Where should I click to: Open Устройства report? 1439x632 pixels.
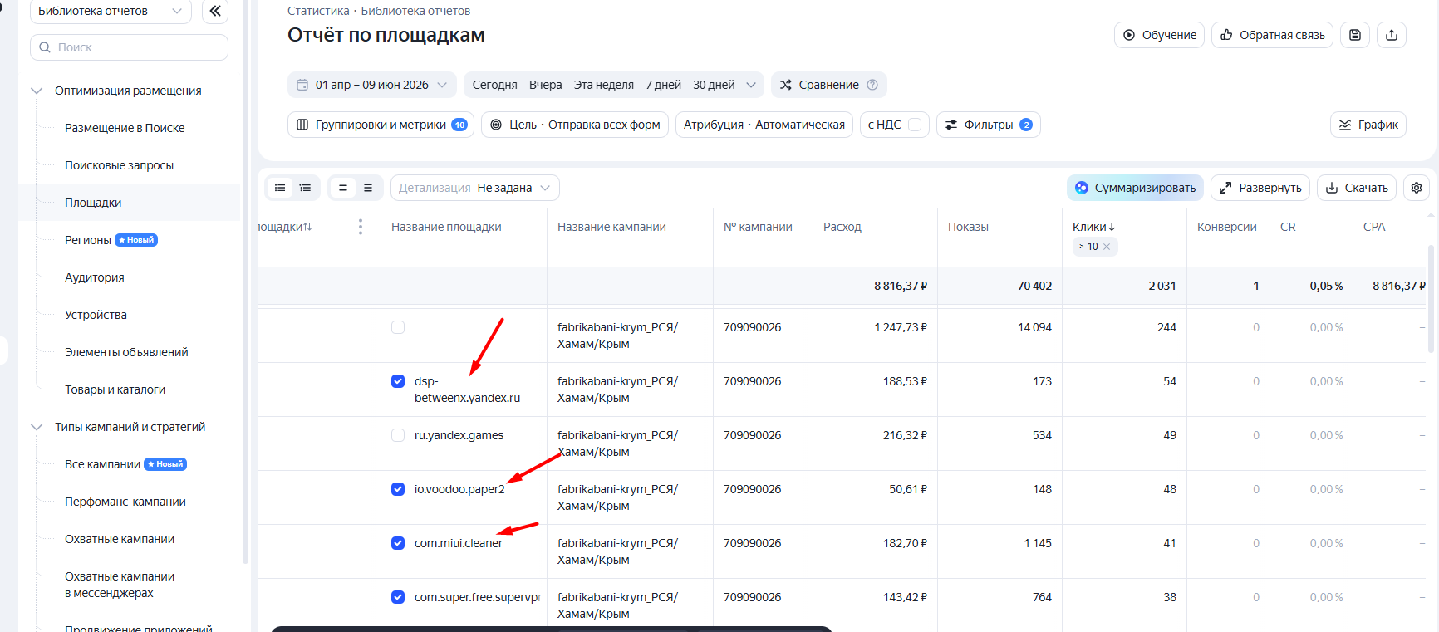(x=96, y=315)
